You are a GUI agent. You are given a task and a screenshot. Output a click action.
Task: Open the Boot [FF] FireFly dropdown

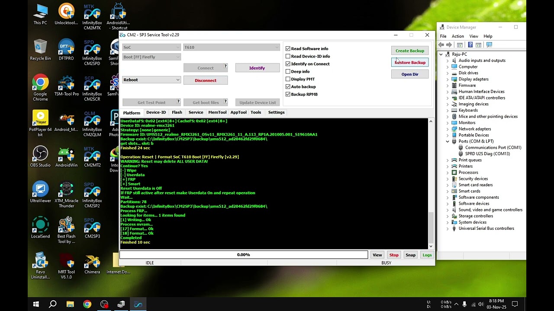click(x=151, y=57)
